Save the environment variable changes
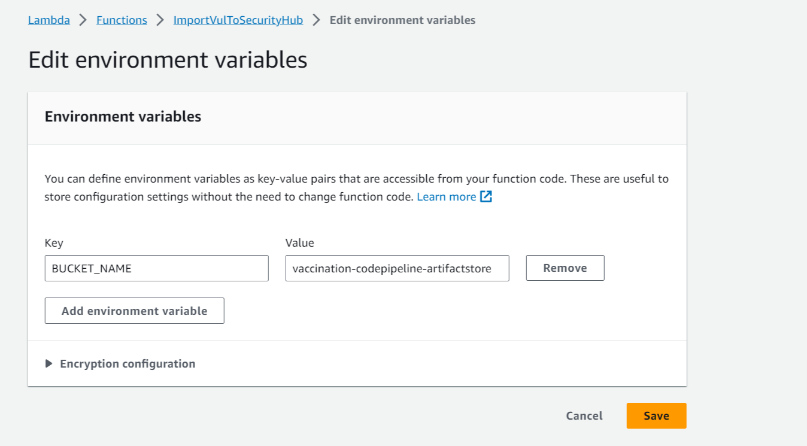Viewport: 807px width, 446px height. (656, 416)
